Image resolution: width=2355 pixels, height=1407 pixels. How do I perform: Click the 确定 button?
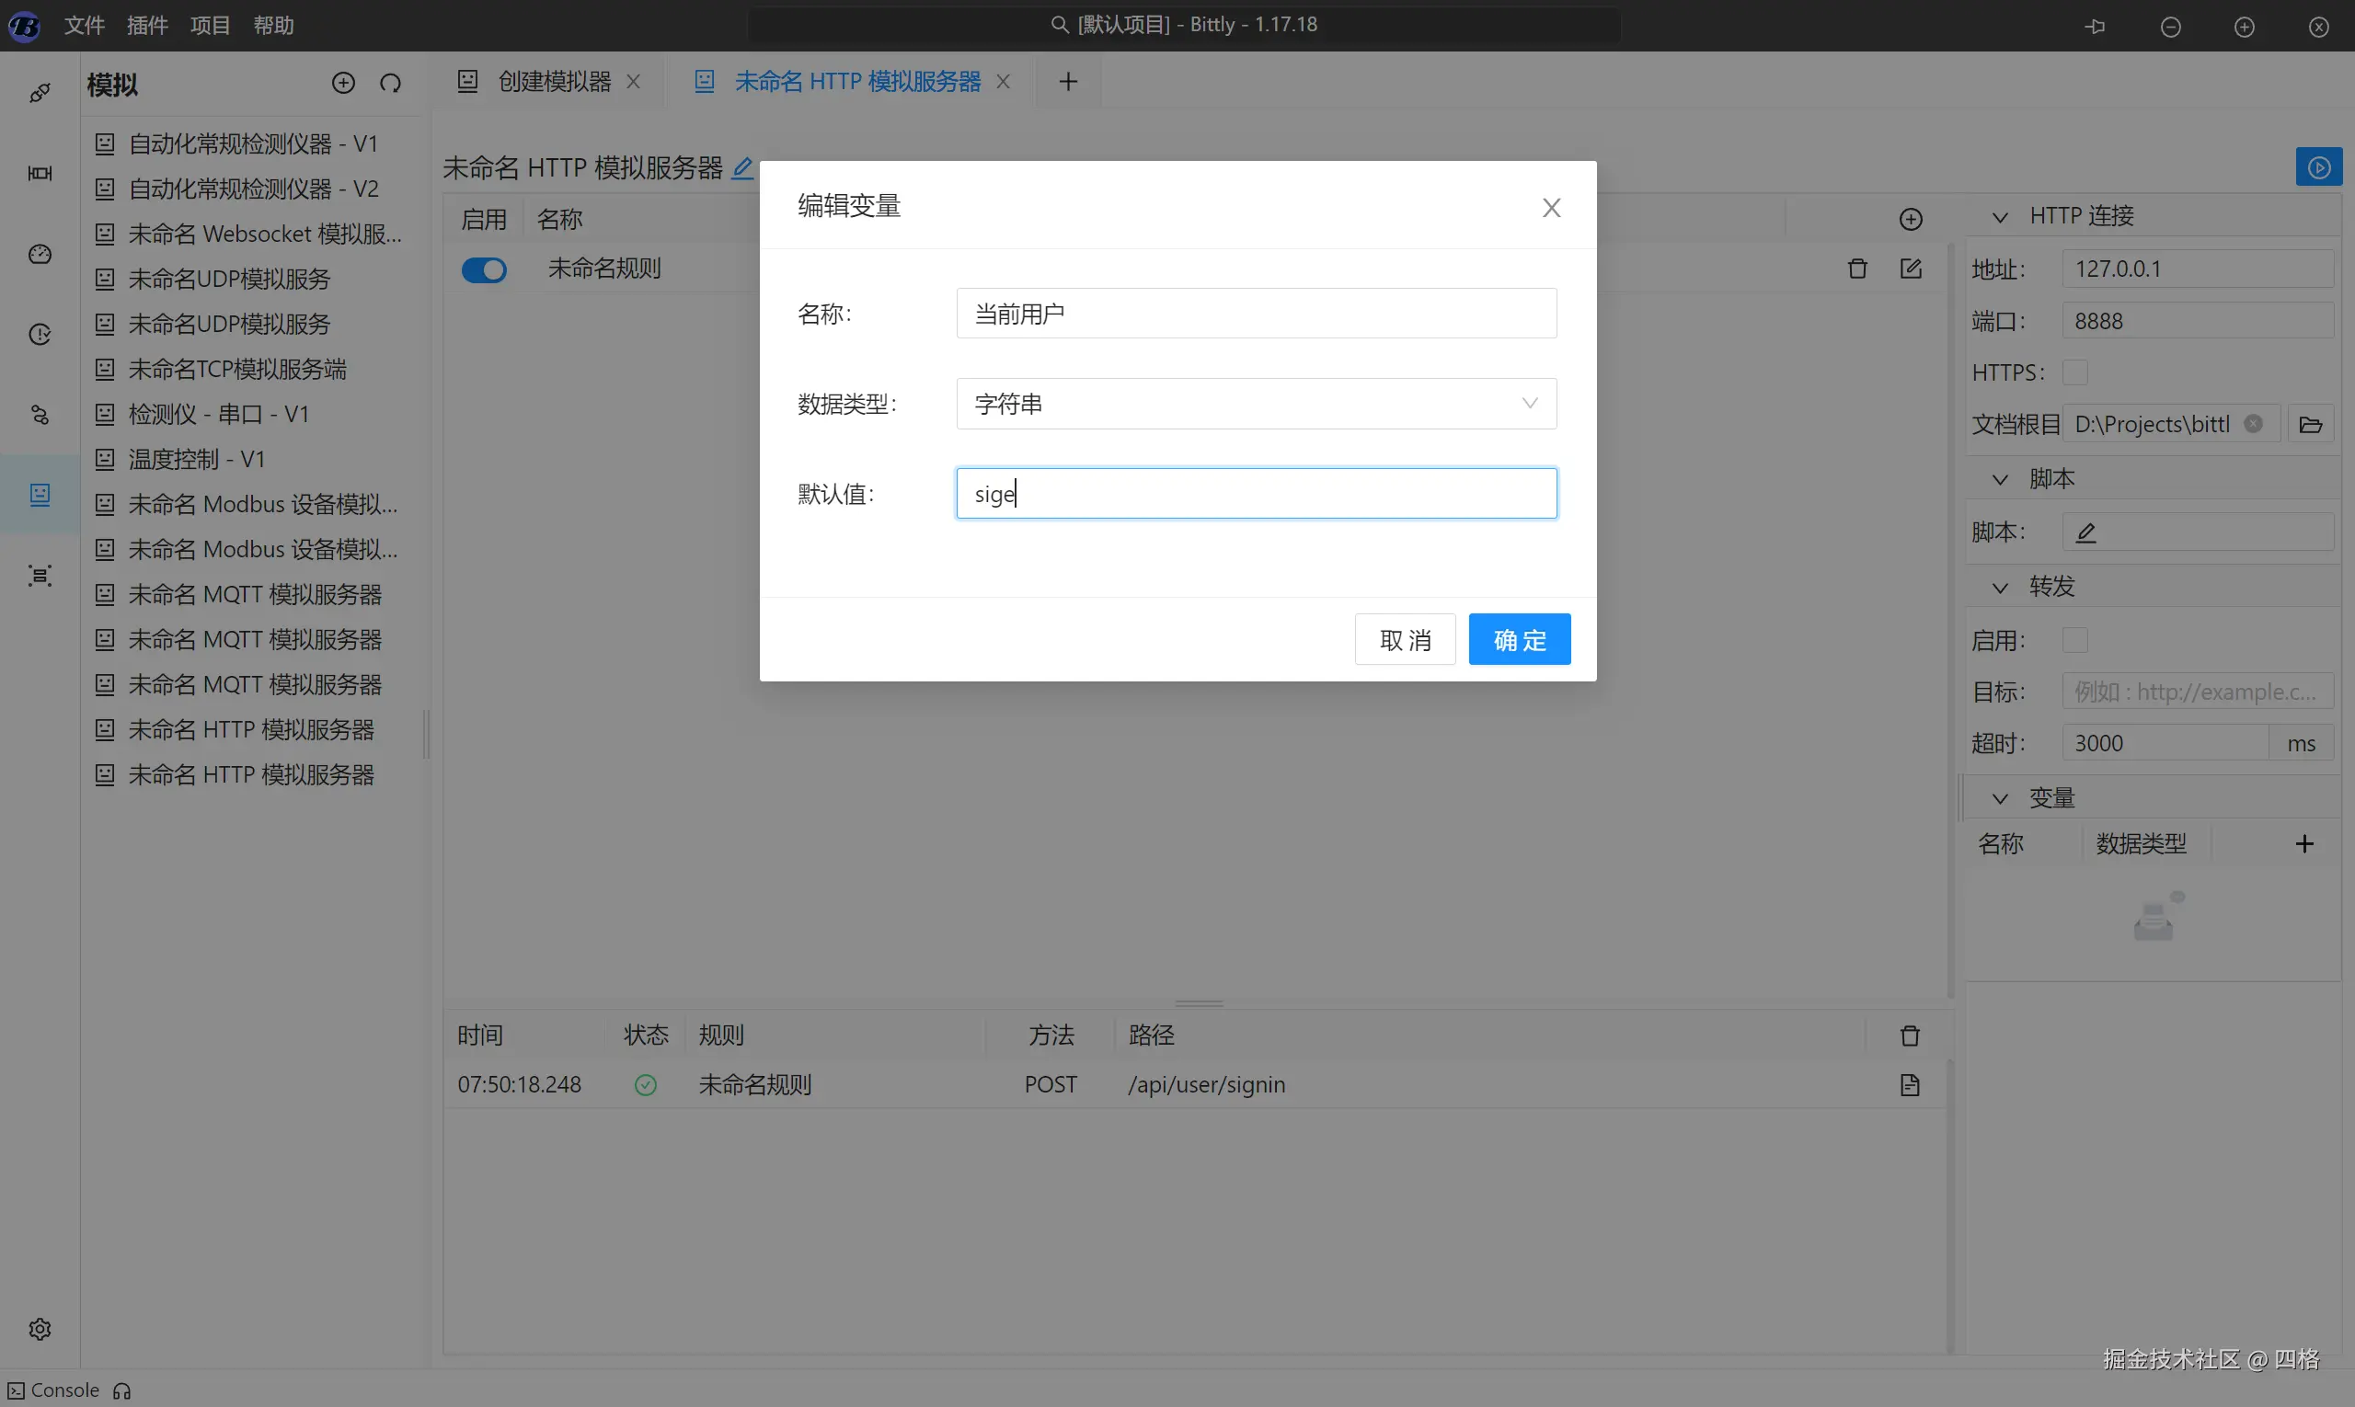(1519, 640)
